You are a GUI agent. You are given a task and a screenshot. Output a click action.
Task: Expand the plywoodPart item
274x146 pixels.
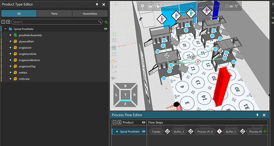click(10, 41)
